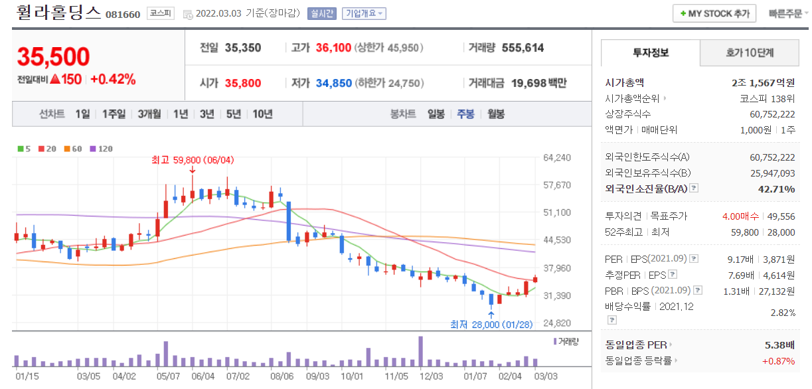This screenshot has width=812, height=389.
Task: Open the 동일업종 등락률 link
Action: [x=642, y=360]
